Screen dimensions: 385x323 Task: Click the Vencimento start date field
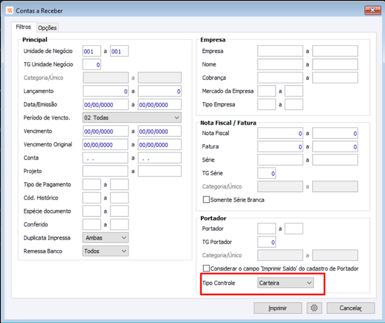tap(105, 131)
